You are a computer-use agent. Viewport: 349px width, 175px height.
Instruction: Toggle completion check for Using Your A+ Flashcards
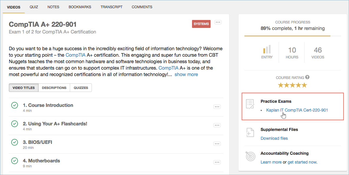[x=15, y=124]
